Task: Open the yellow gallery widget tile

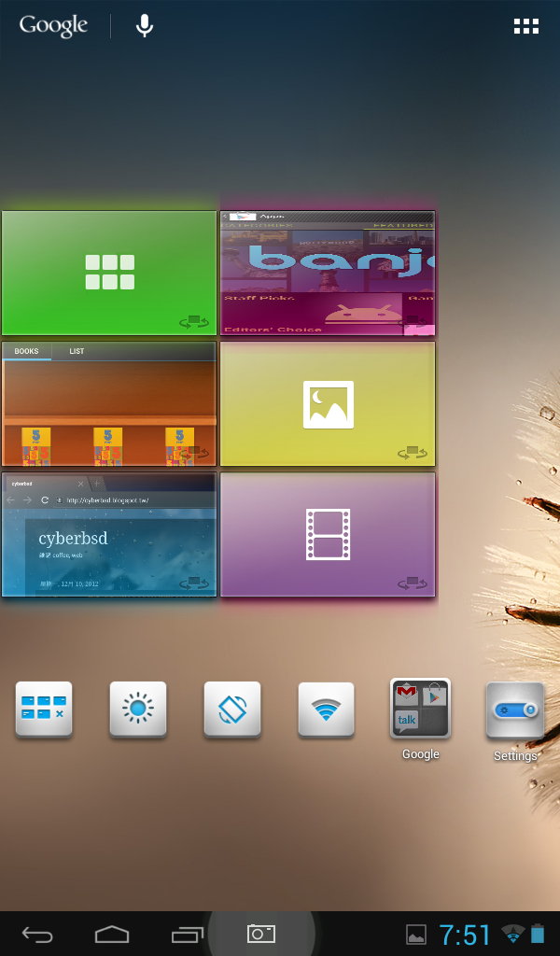Action: [328, 404]
